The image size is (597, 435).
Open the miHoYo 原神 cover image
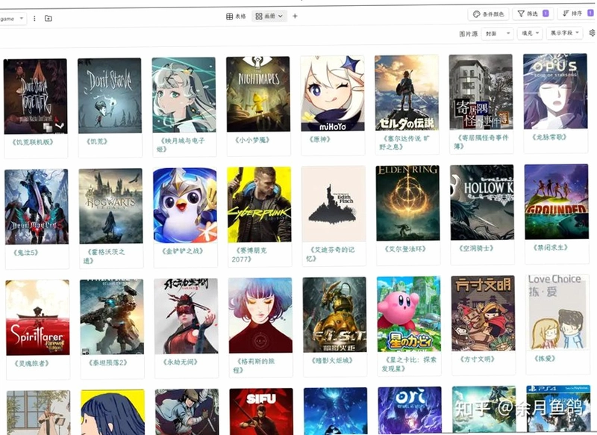[332, 93]
